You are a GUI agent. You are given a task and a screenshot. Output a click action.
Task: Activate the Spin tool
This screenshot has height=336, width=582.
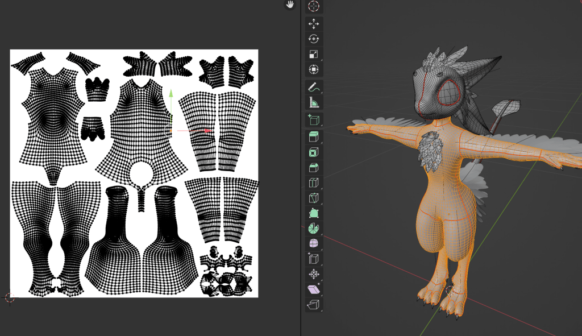pos(314,229)
